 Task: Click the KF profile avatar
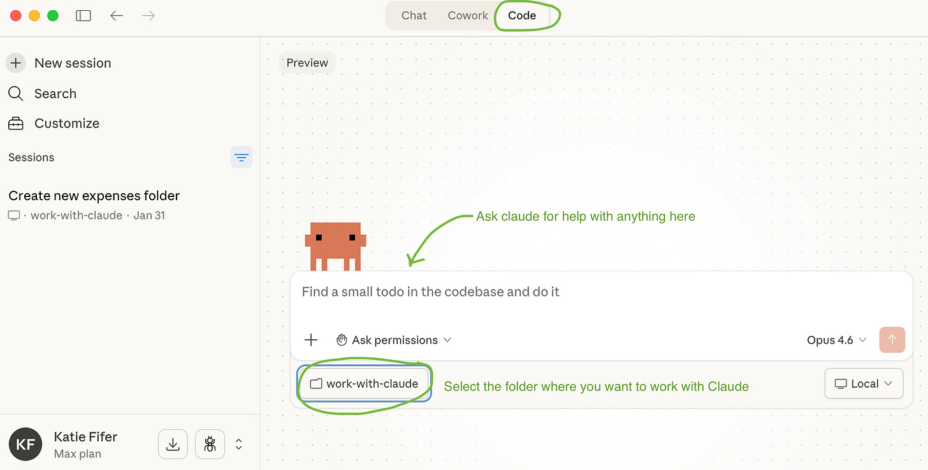pos(25,444)
